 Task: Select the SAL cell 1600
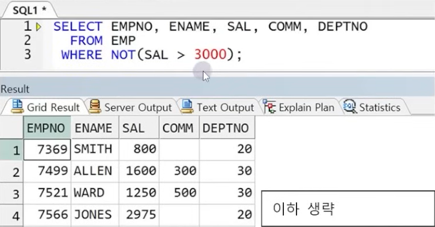pos(139,171)
